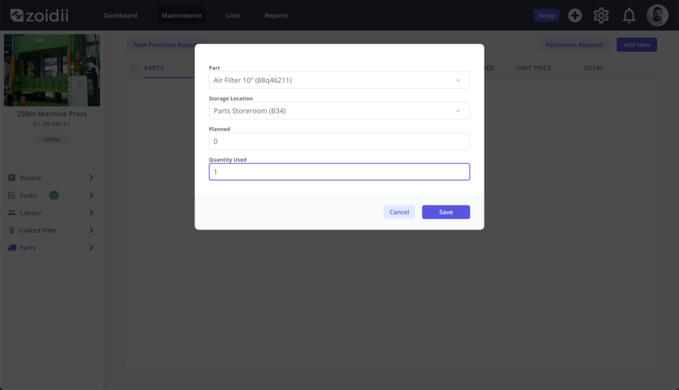The height and width of the screenshot is (390, 679).
Task: Open the user profile avatar
Action: point(657,15)
